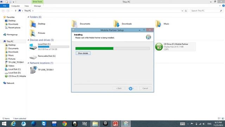This screenshot has width=225, height=127.
Task: Click the ENG language indicator
Action: point(210,124)
